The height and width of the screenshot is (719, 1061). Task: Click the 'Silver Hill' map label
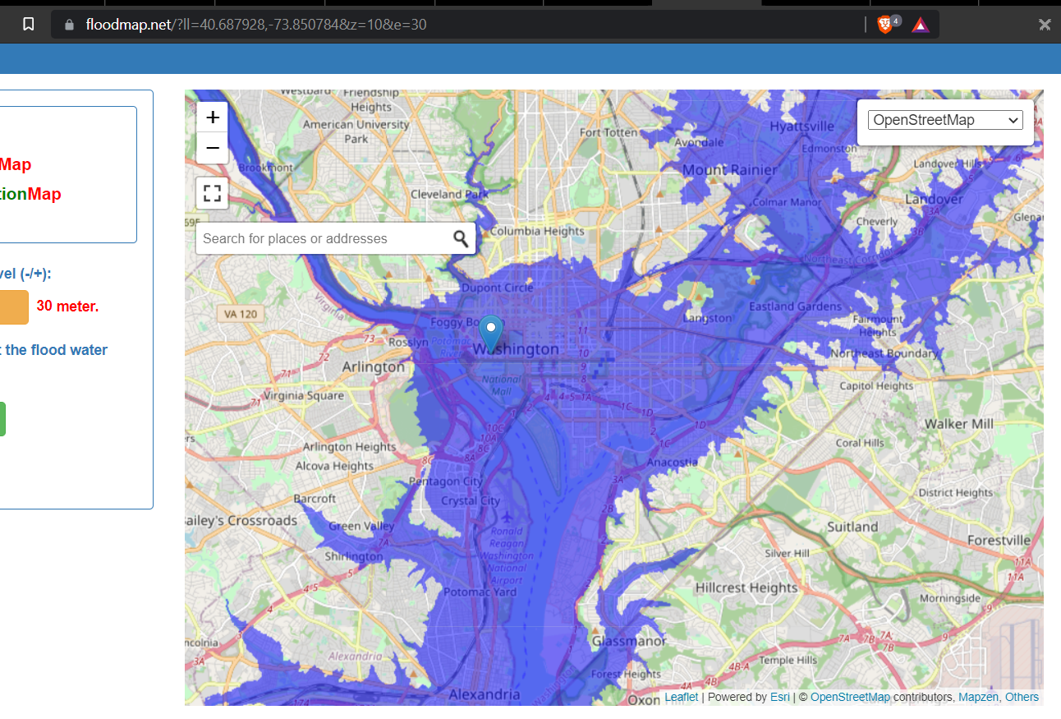tap(788, 554)
